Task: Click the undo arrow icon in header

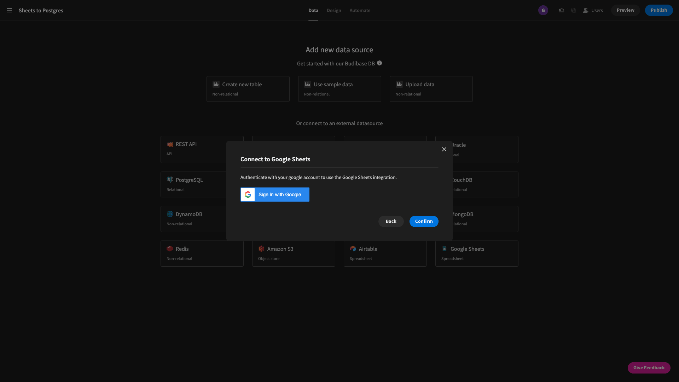Action: click(x=561, y=10)
